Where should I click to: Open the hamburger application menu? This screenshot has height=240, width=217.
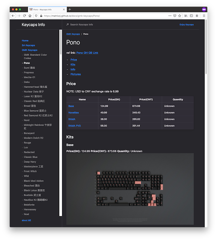point(204,16)
